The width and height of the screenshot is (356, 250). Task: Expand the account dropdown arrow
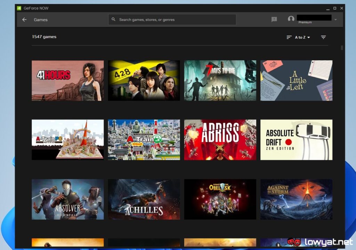pos(335,19)
